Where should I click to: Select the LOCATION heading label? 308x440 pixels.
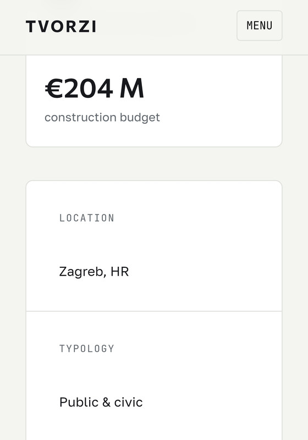coord(87,218)
